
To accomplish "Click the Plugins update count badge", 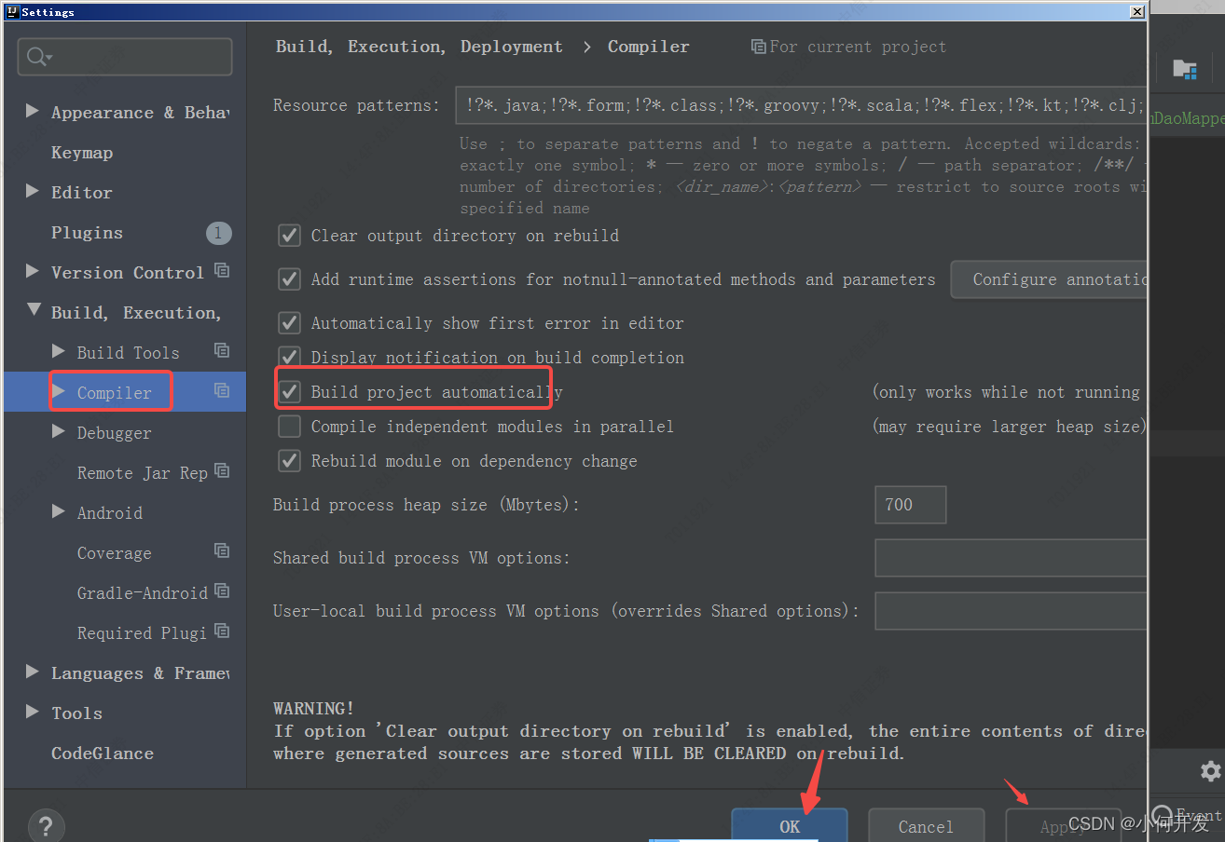I will click(218, 233).
